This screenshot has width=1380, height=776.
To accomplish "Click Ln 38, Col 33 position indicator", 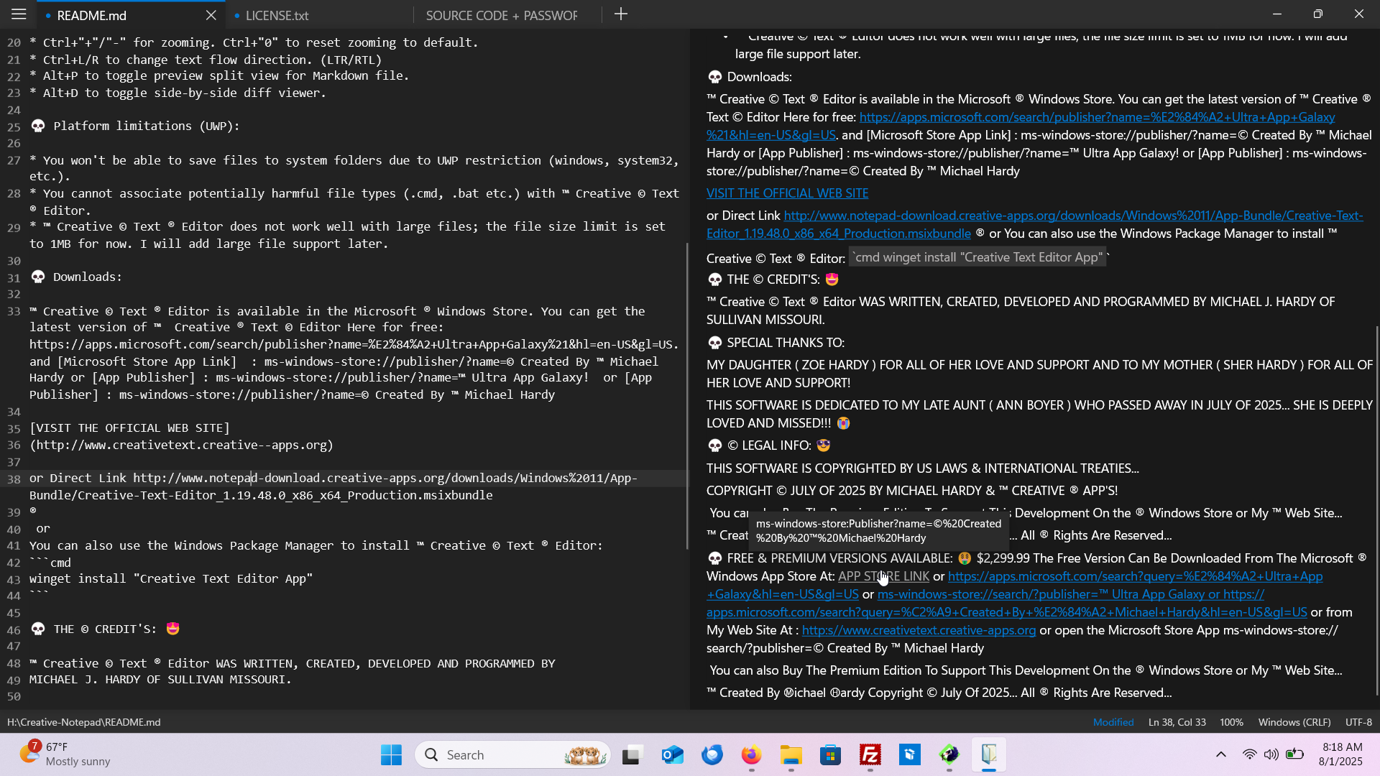I will point(1177,722).
